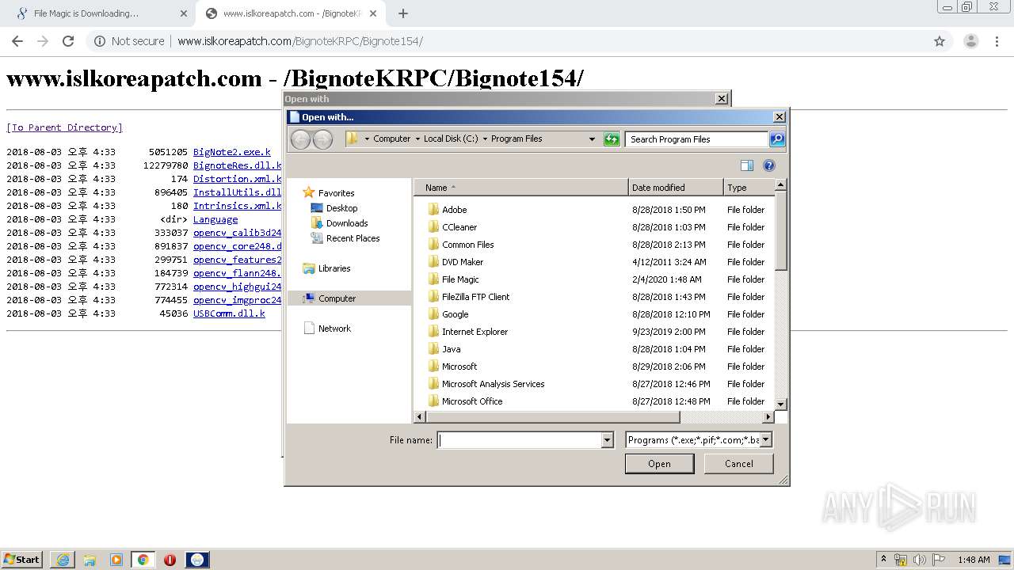Select the Microsoft Office folder
Image resolution: width=1014 pixels, height=570 pixels.
pyautogui.click(x=471, y=401)
